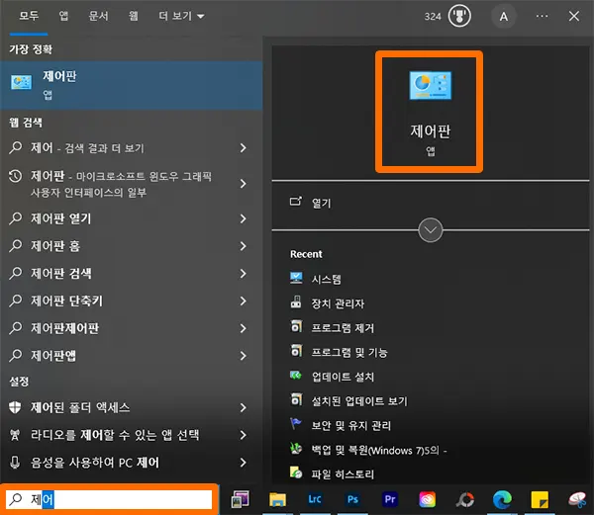594x515 pixels.
Task: Click the circular arrow app icon in taskbar
Action: point(465,499)
